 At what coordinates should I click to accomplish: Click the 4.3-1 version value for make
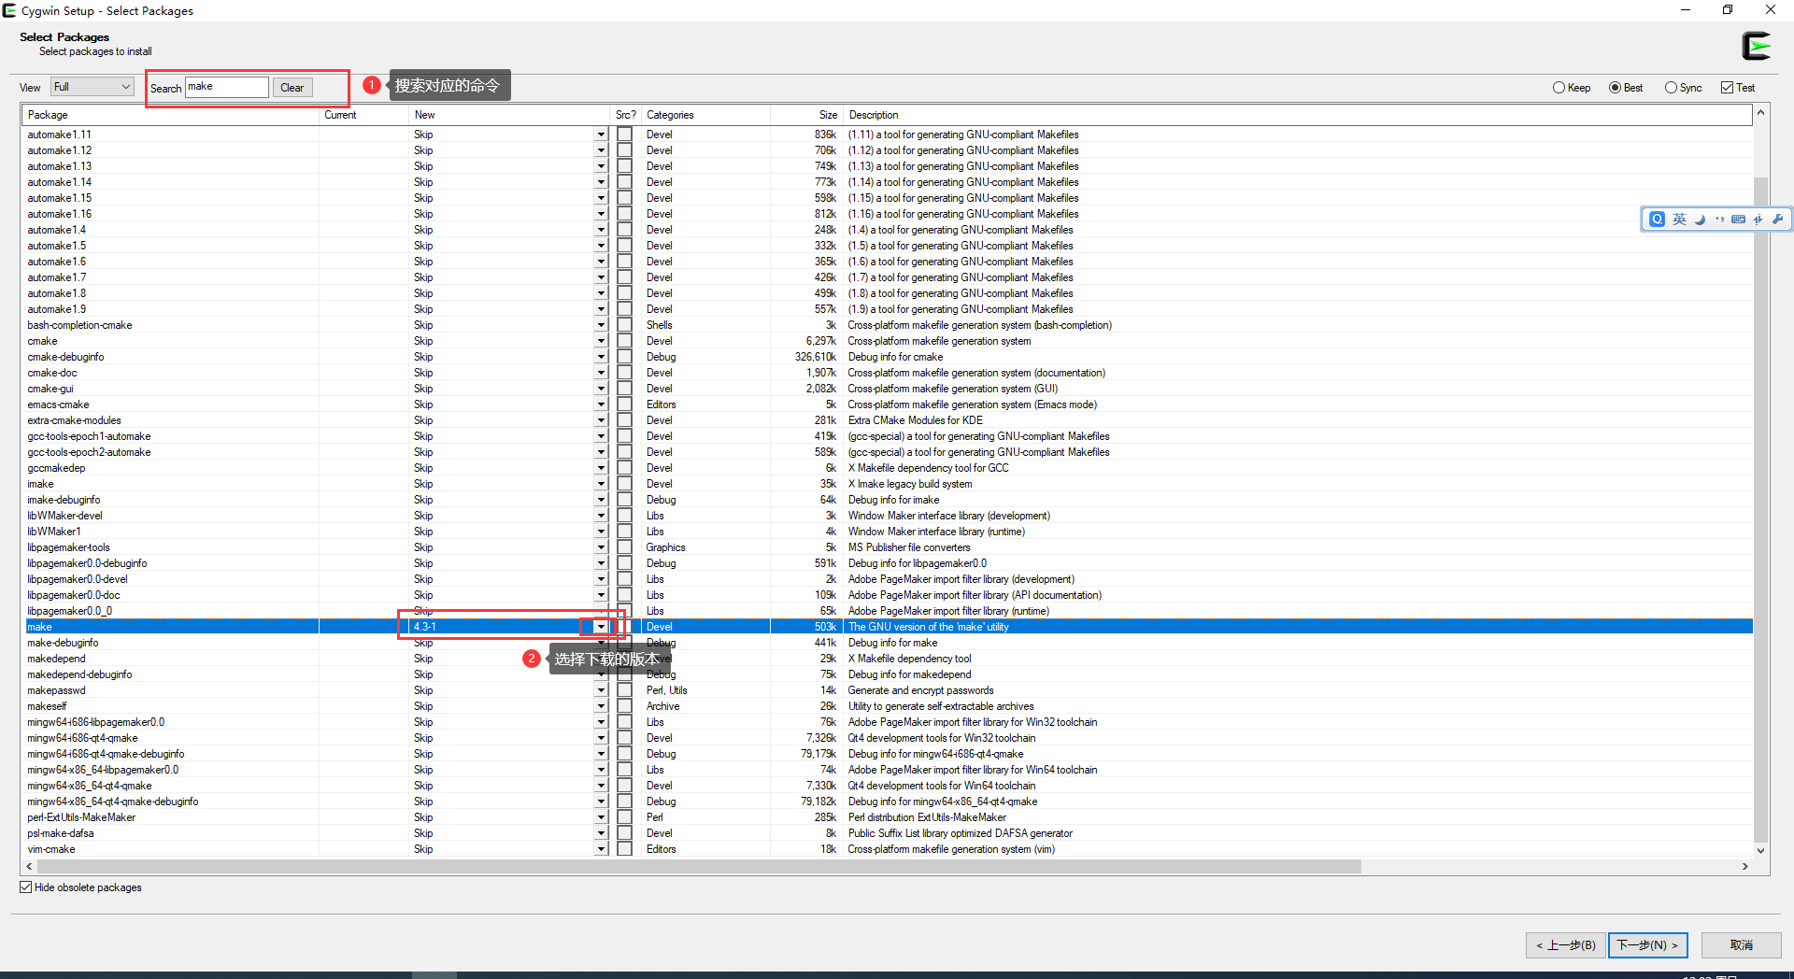425,627
